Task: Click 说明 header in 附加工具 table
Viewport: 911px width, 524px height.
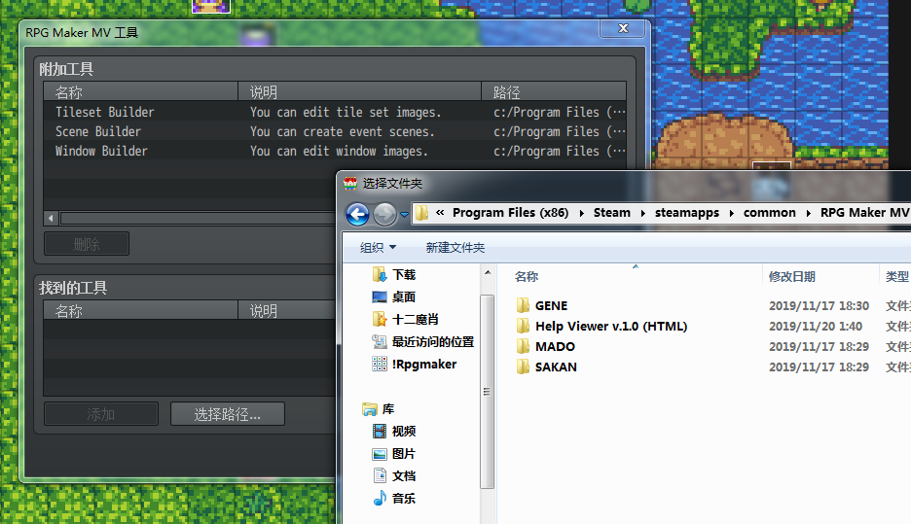Action: 360,91
